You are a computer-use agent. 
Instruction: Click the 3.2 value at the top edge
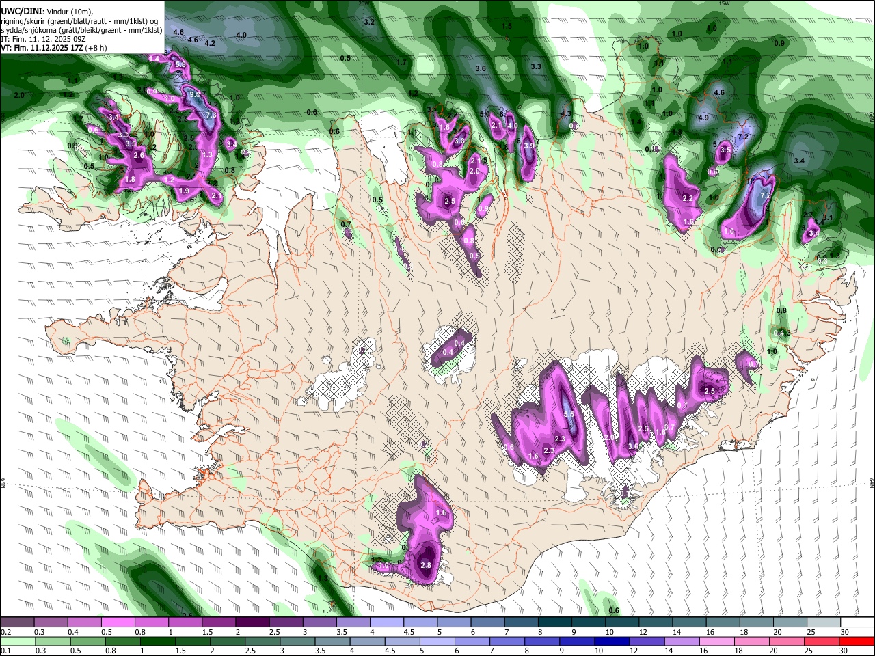pos(369,22)
